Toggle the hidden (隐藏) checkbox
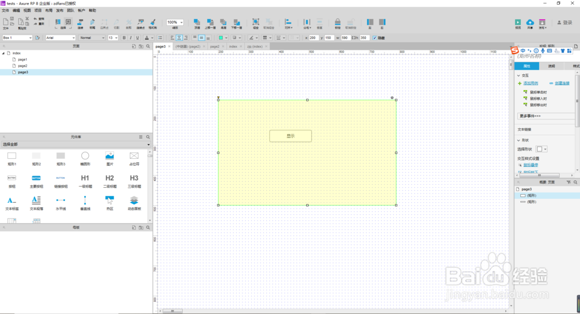This screenshot has width=580, height=314. tap(375, 38)
